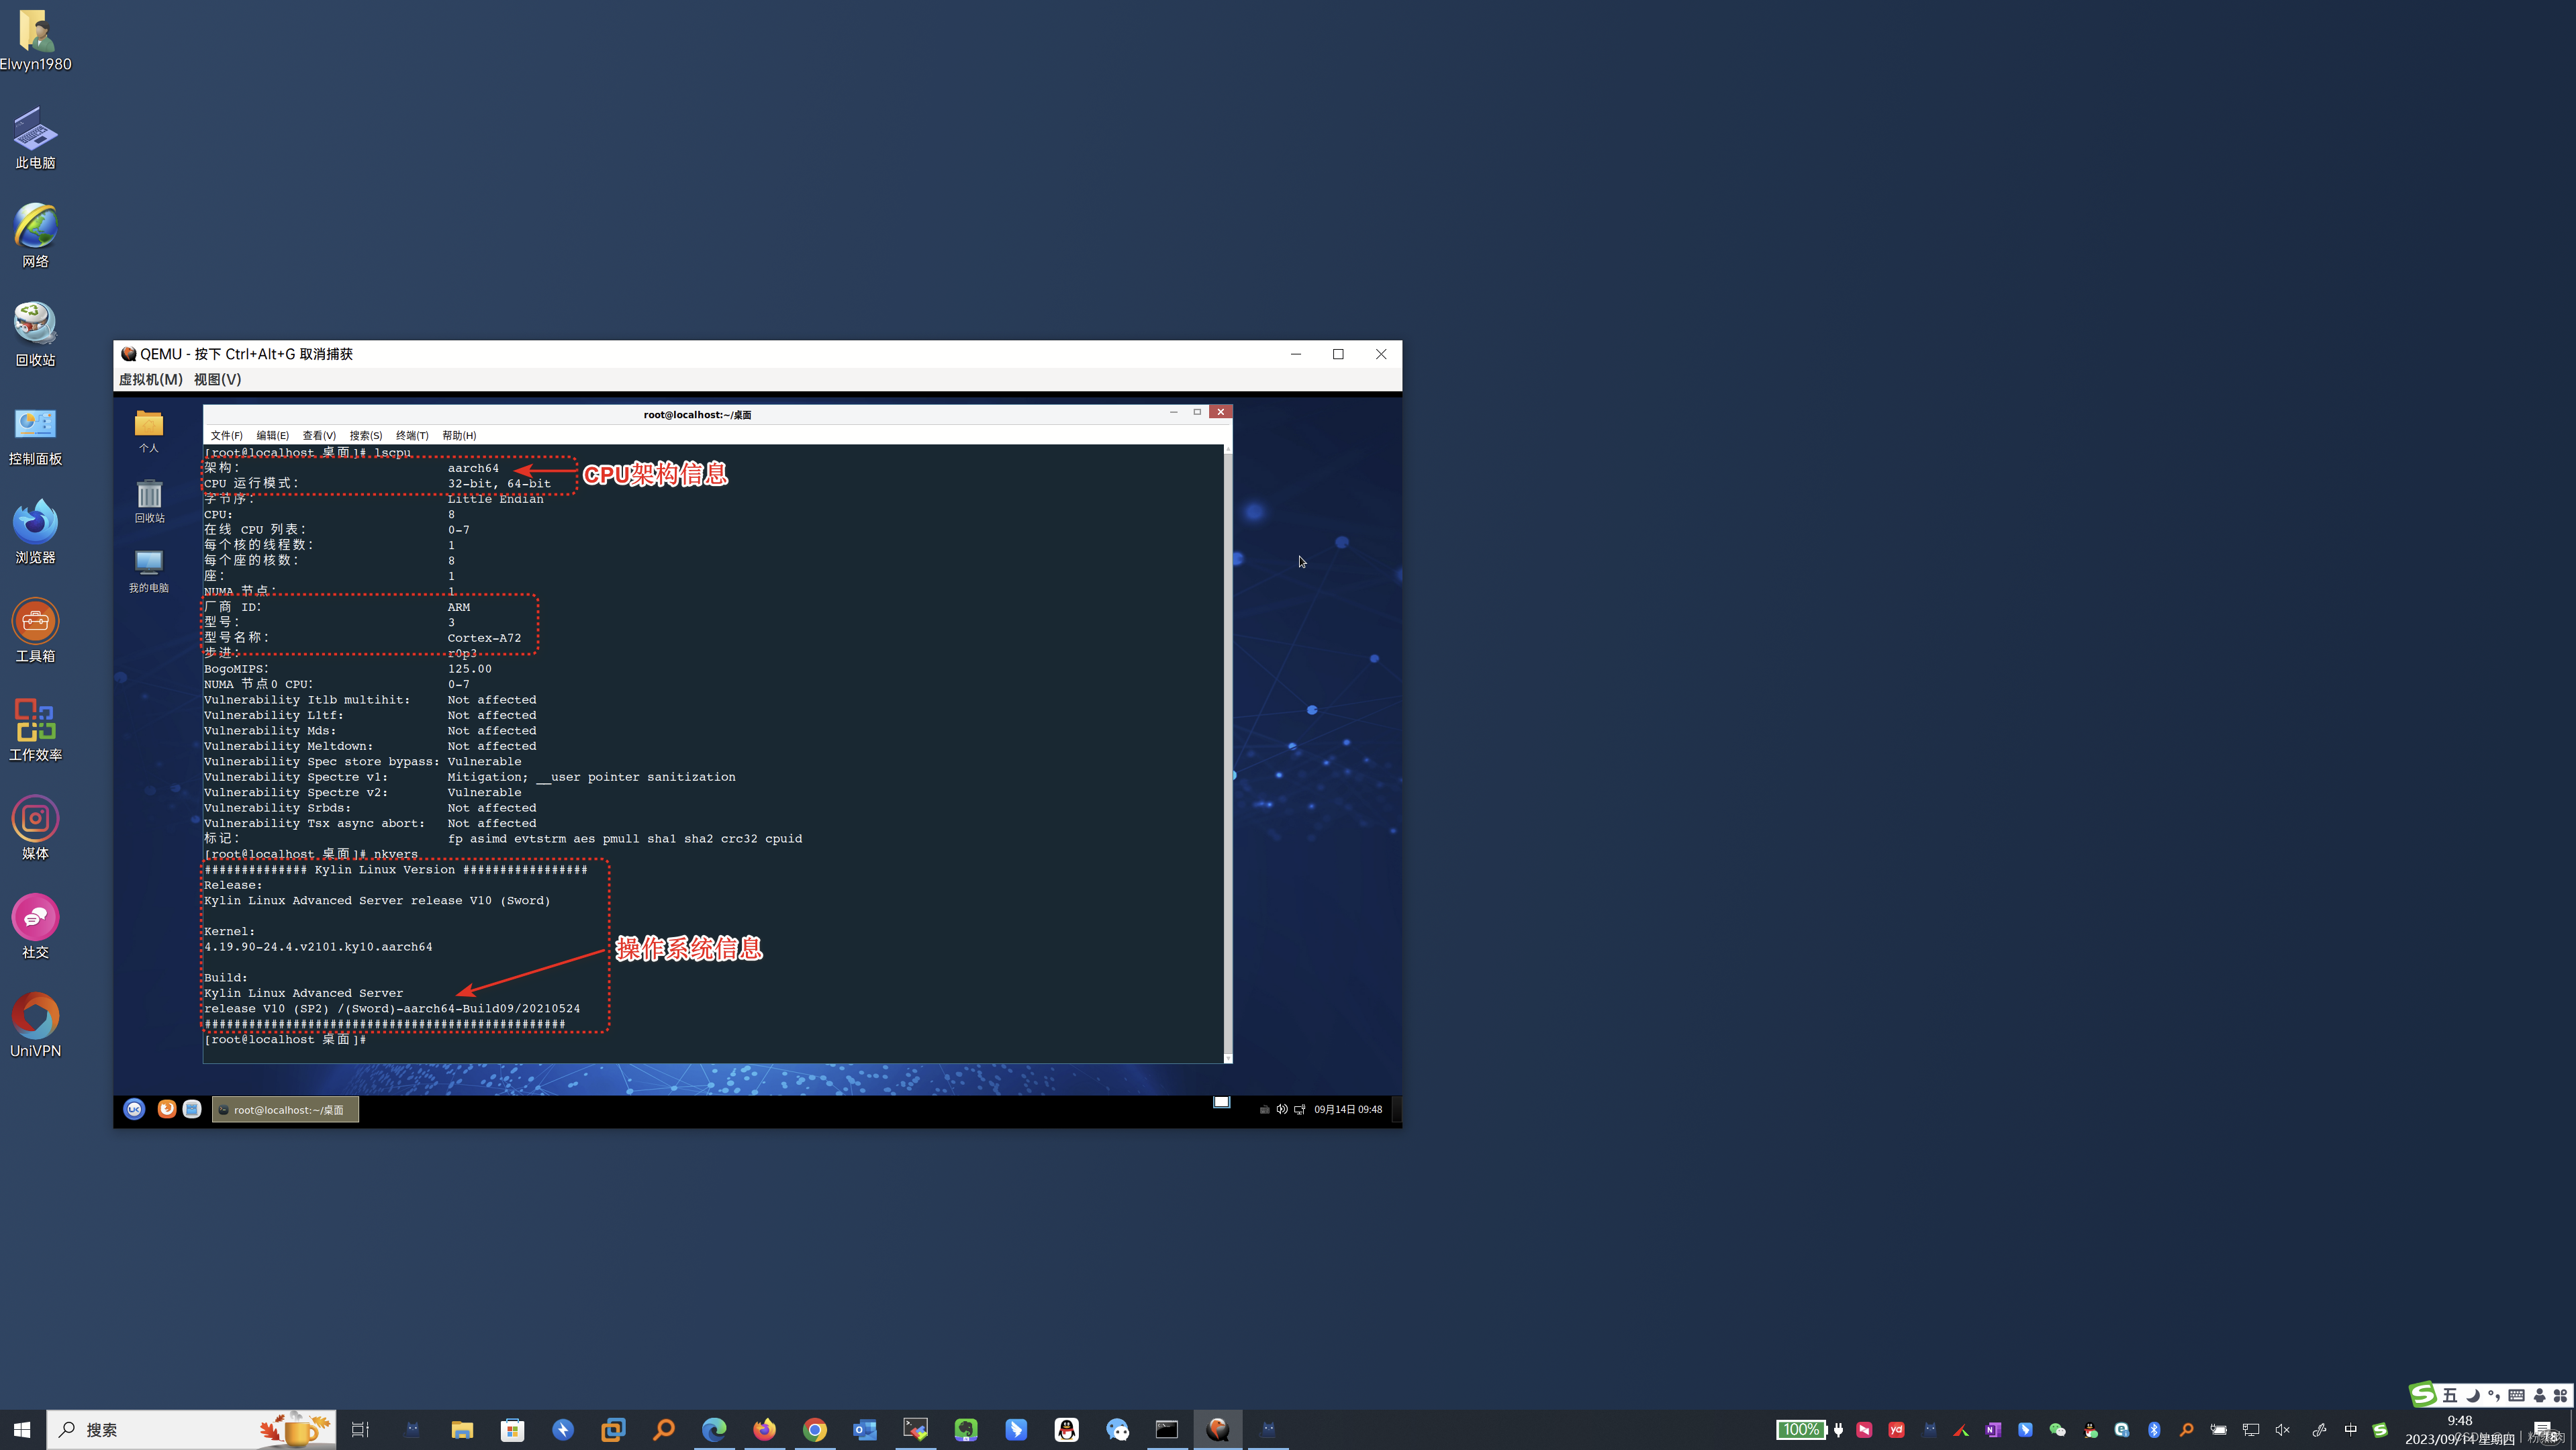The height and width of the screenshot is (1450, 2576).
Task: Select the 网络 desktop icon
Action: pos(35,237)
